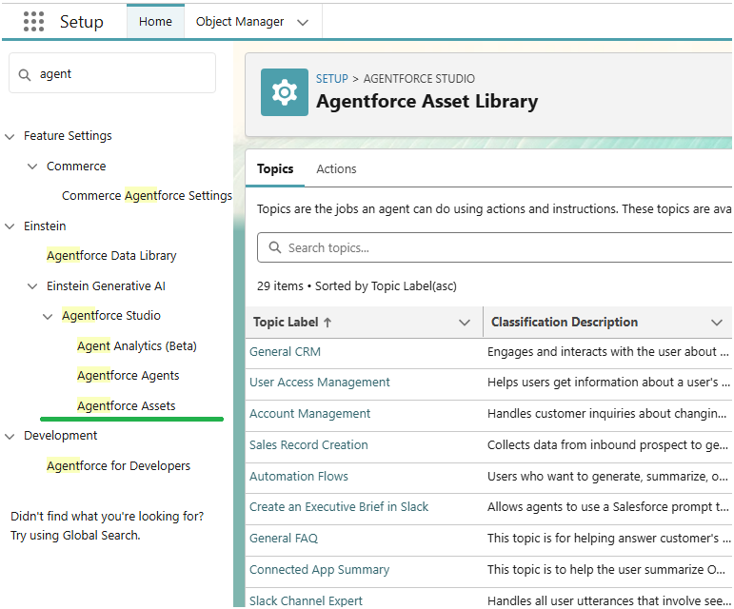This screenshot has width=734, height=609.
Task: Open Agentforce Agents
Action: coord(129,376)
